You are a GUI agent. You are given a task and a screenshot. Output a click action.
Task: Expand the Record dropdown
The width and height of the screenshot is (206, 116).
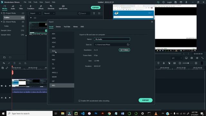[49, 13]
